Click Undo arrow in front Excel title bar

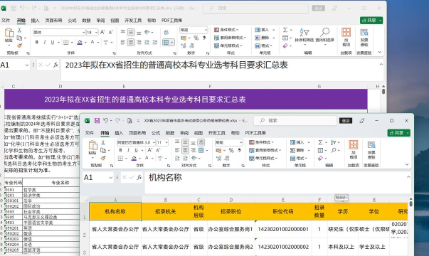(x=105, y=121)
